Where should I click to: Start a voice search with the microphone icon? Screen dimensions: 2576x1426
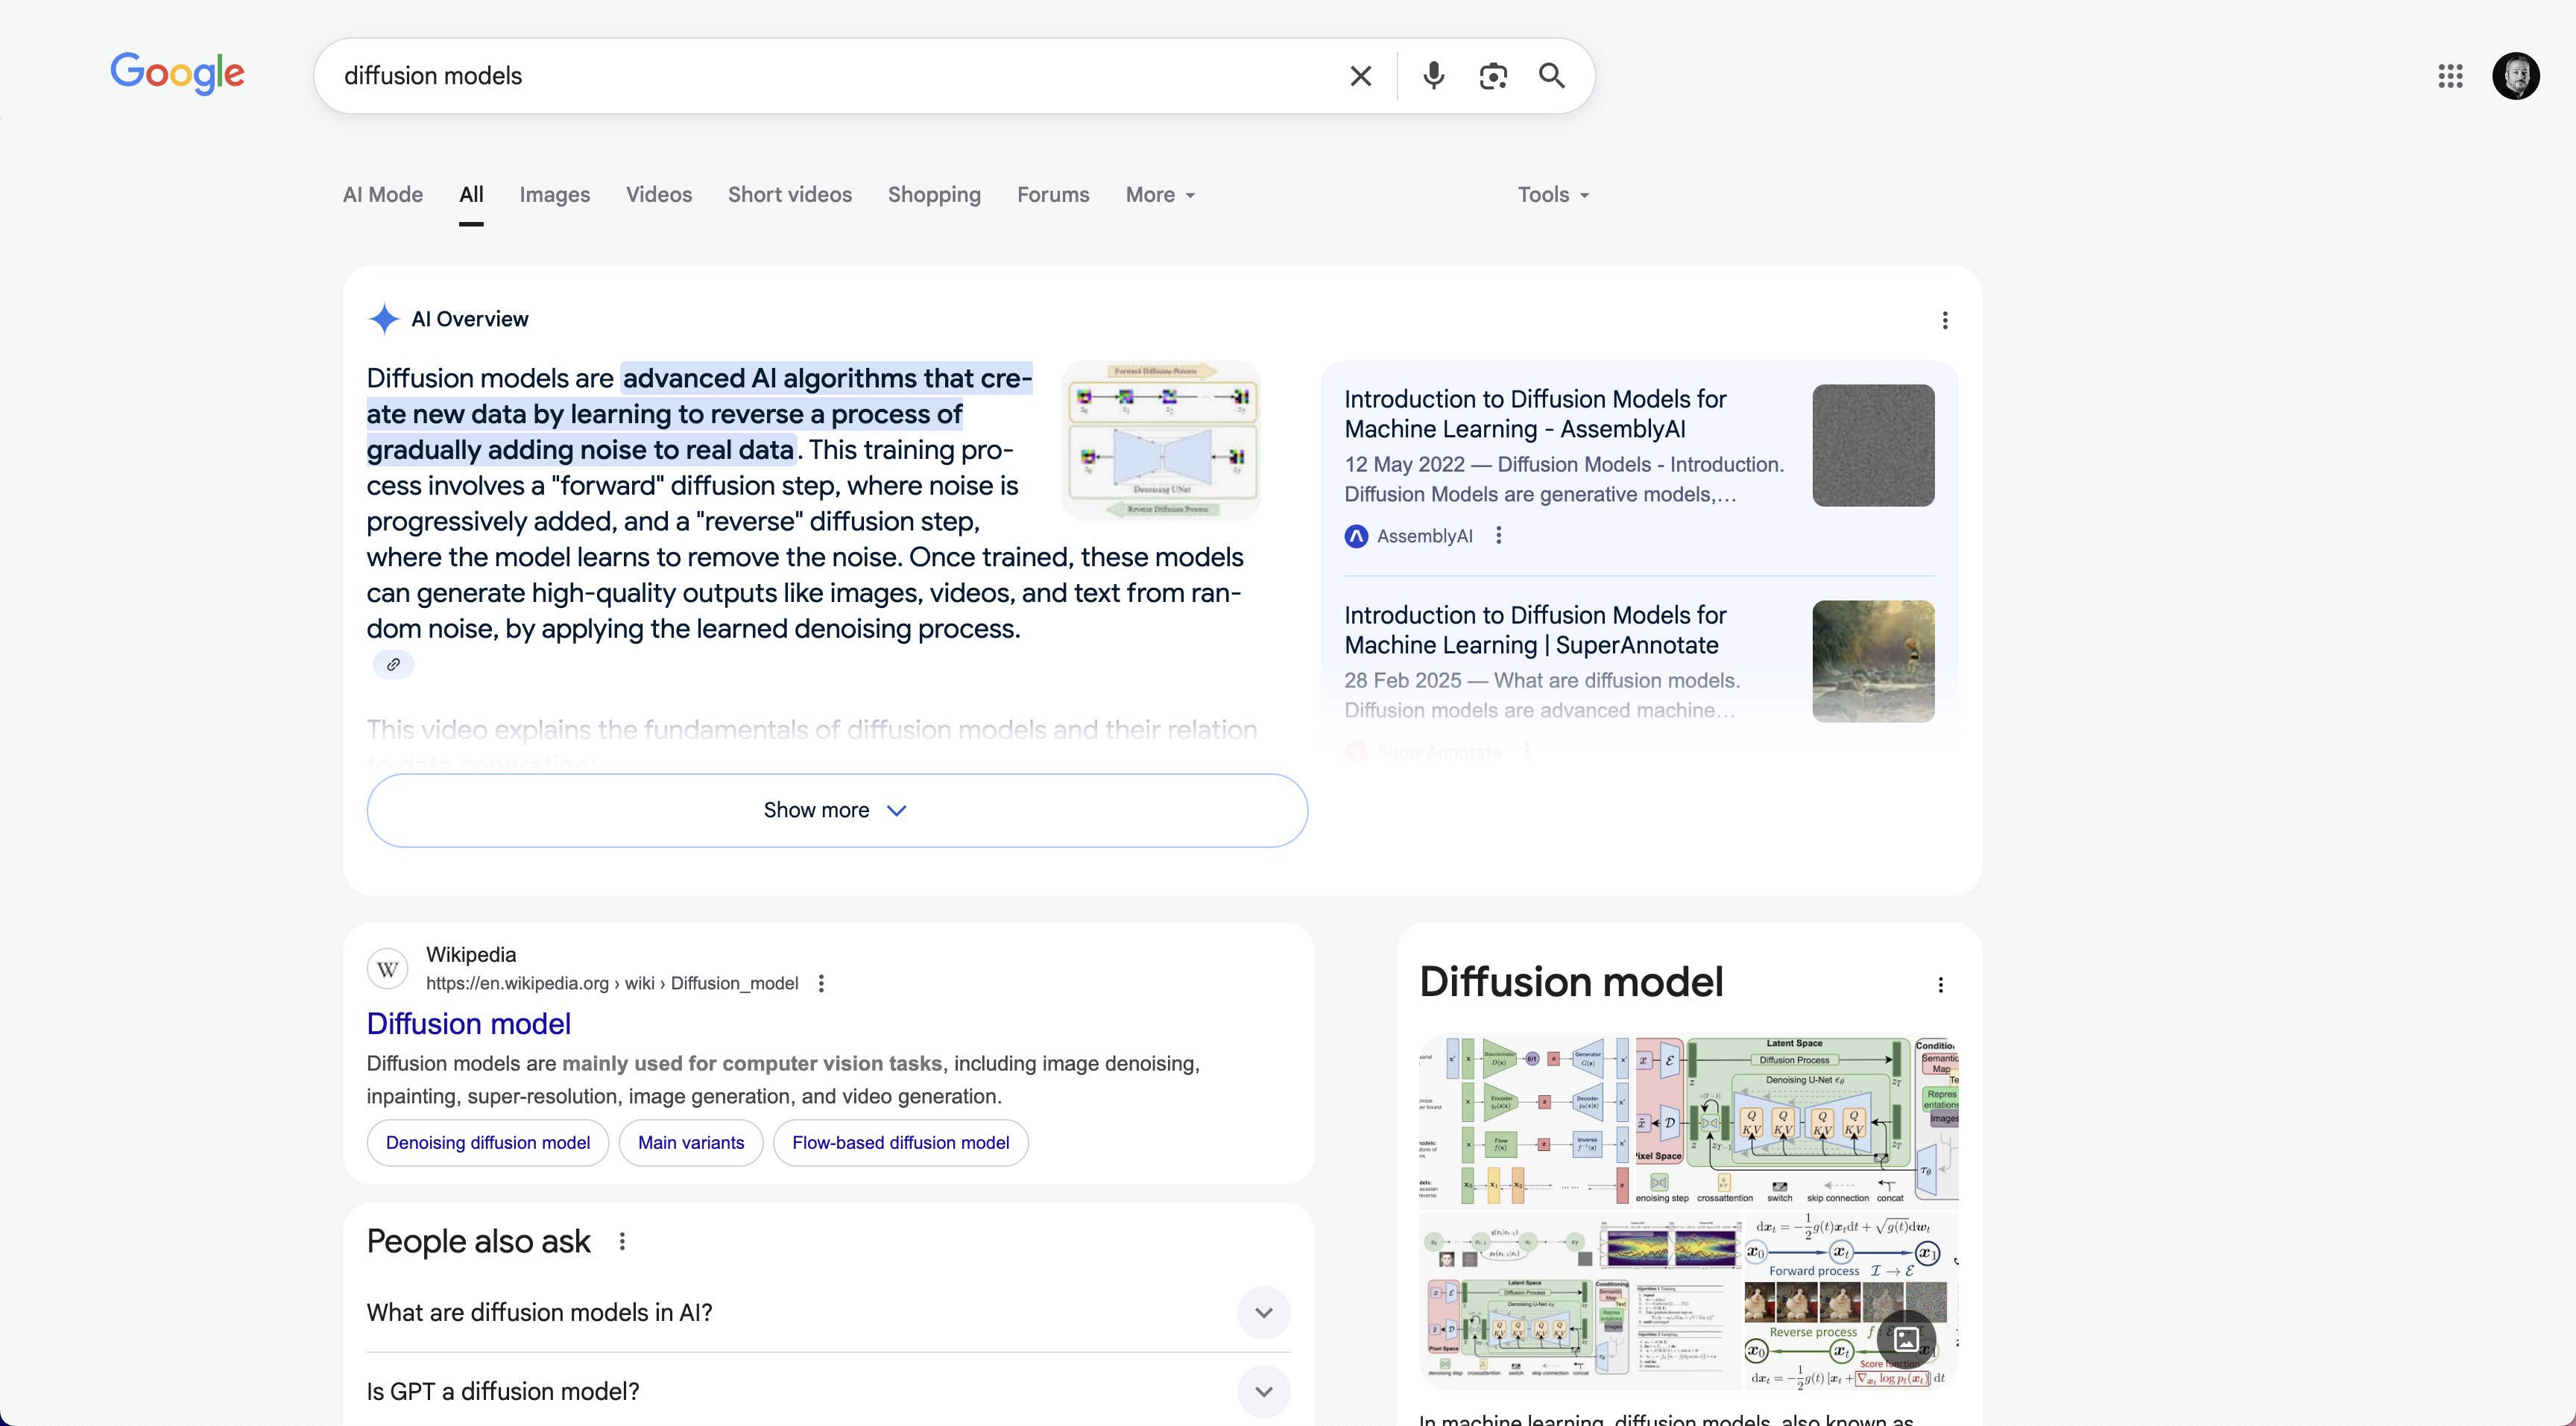(1433, 75)
